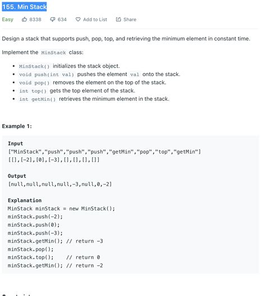The image size is (266, 296).
Task: Click the thumbs-down dislike icon
Action: coord(52,20)
